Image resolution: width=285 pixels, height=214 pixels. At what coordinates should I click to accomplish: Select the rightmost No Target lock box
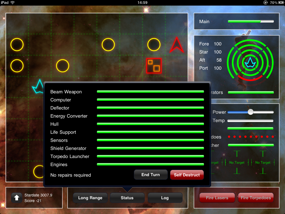click(263, 162)
